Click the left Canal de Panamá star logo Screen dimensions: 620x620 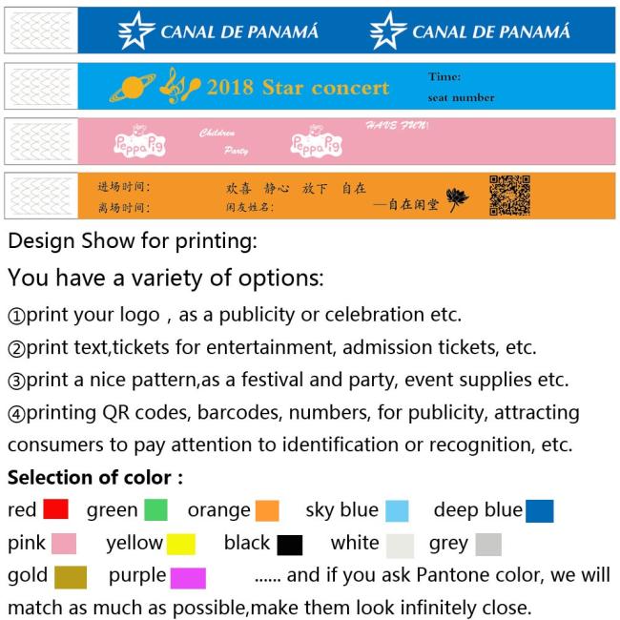[x=136, y=31]
